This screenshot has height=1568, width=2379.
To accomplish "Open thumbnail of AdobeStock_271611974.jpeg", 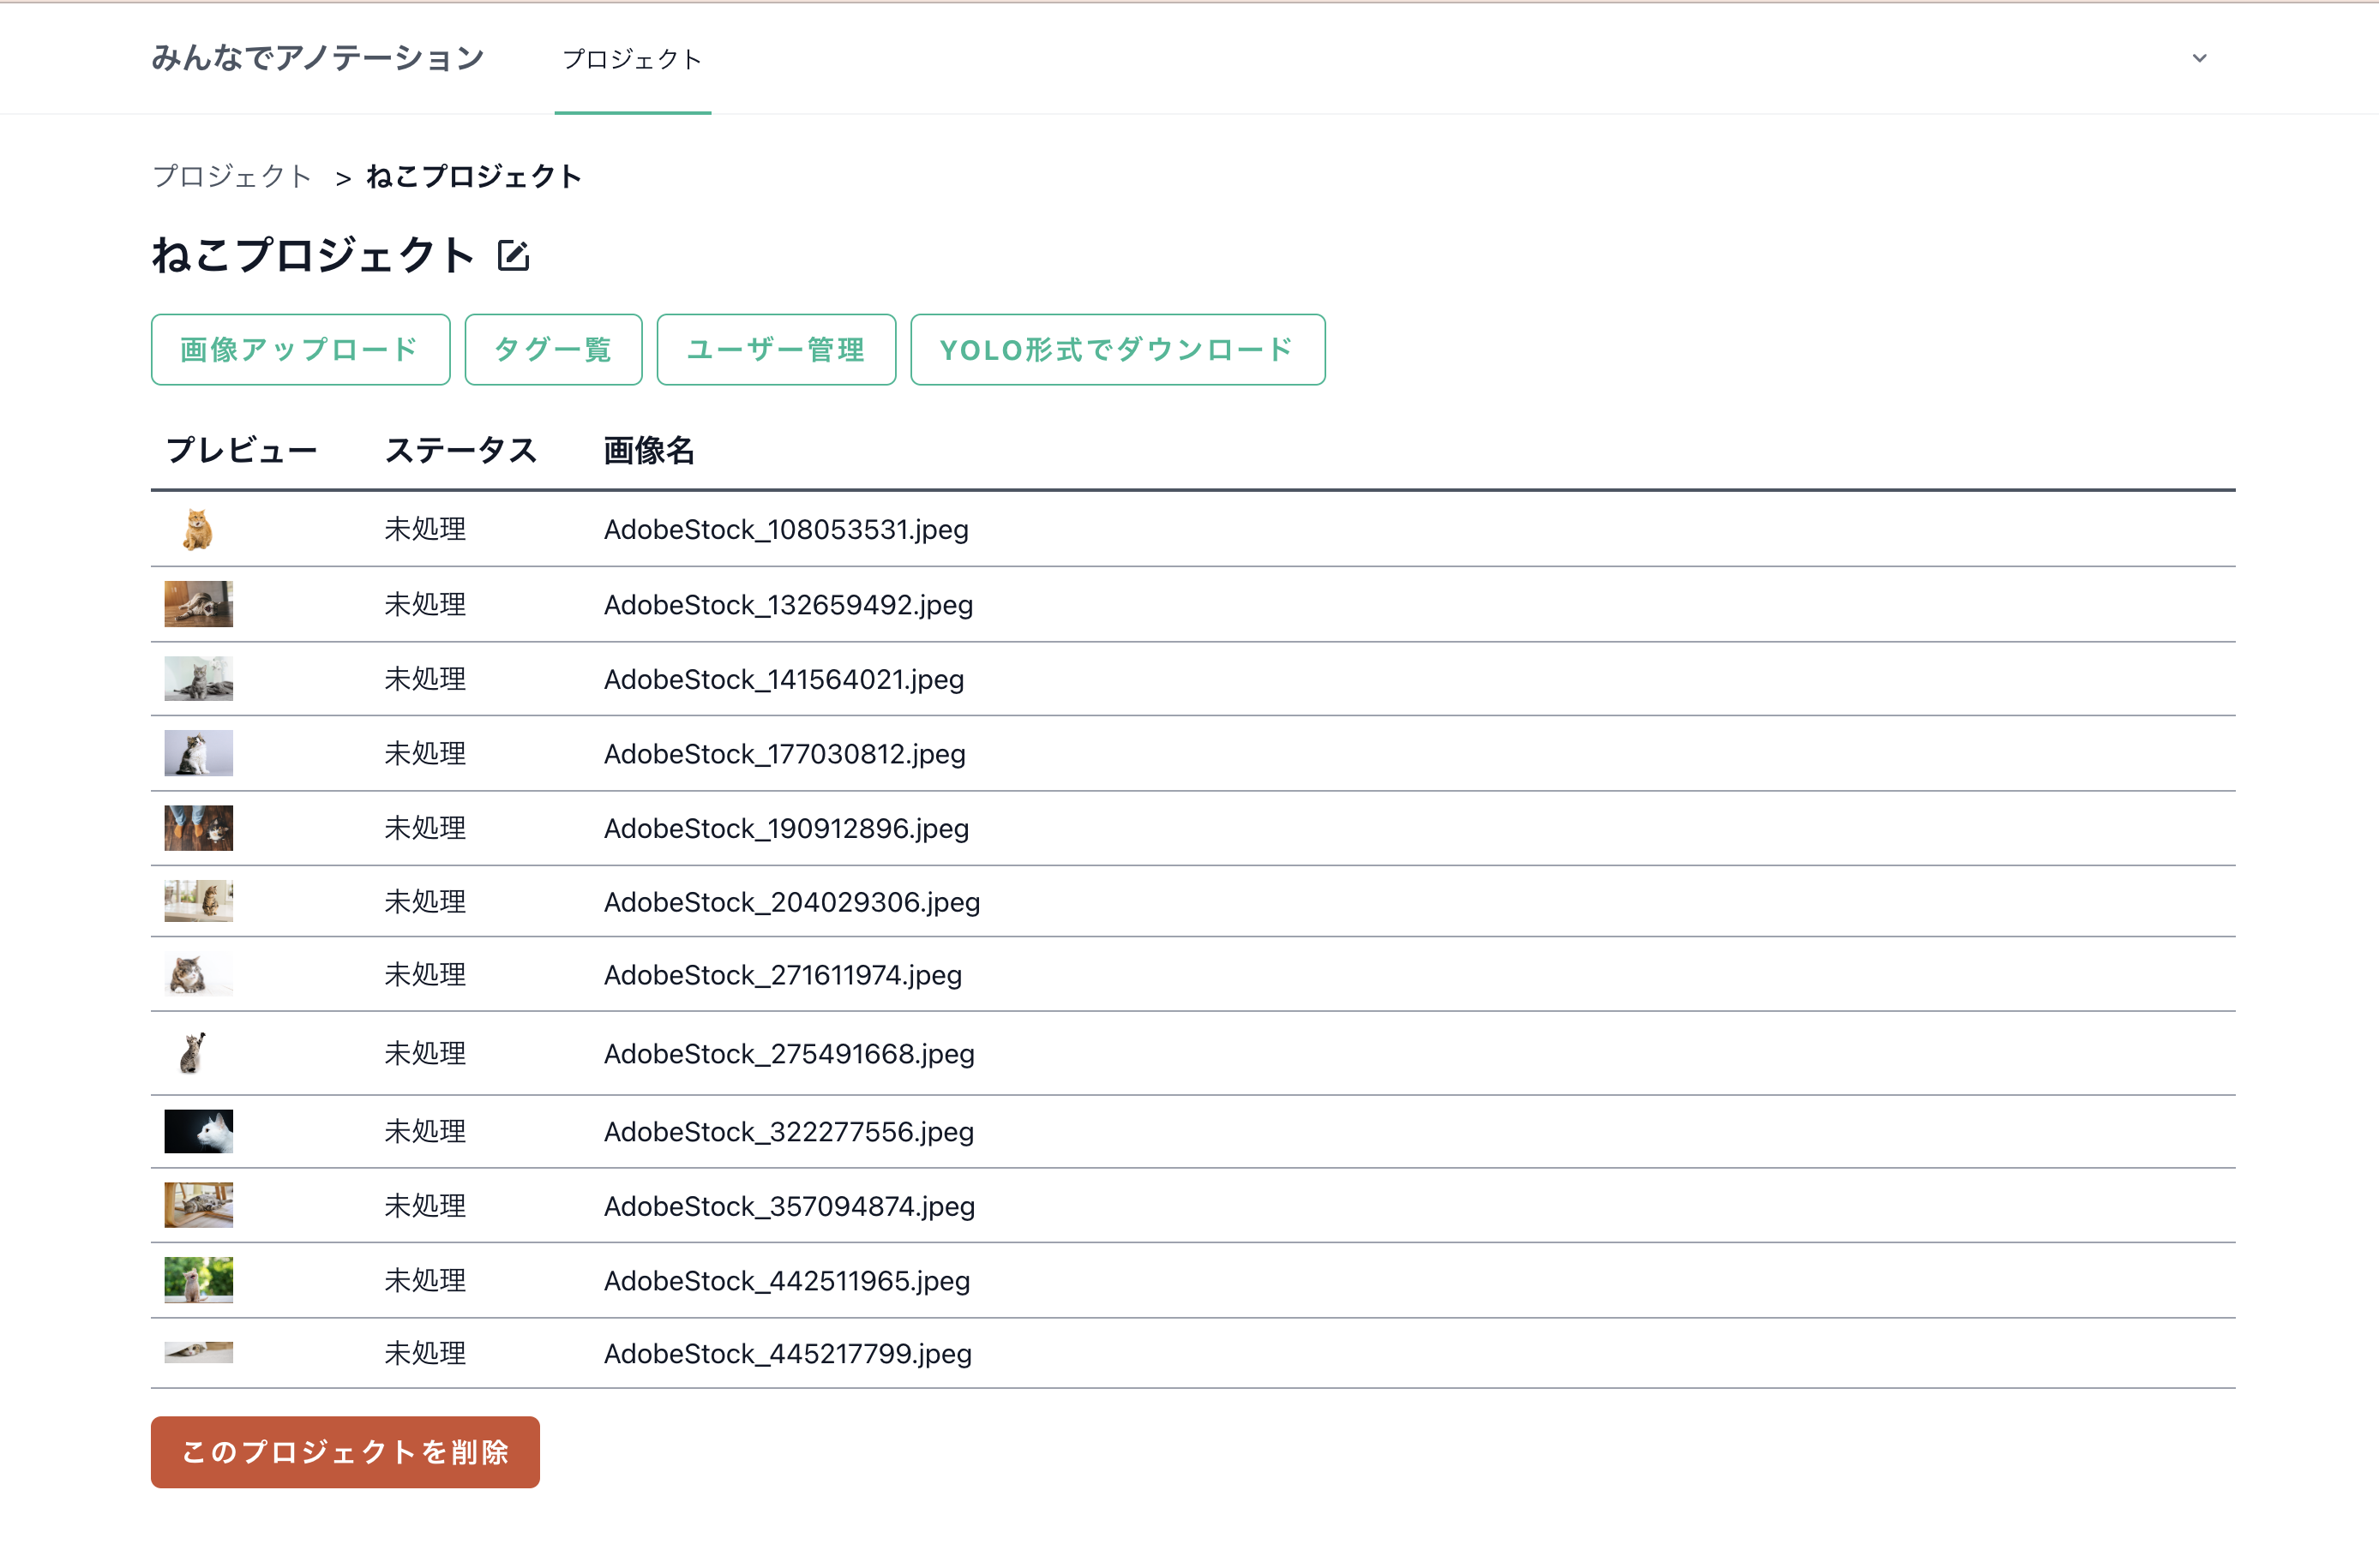I will [198, 974].
